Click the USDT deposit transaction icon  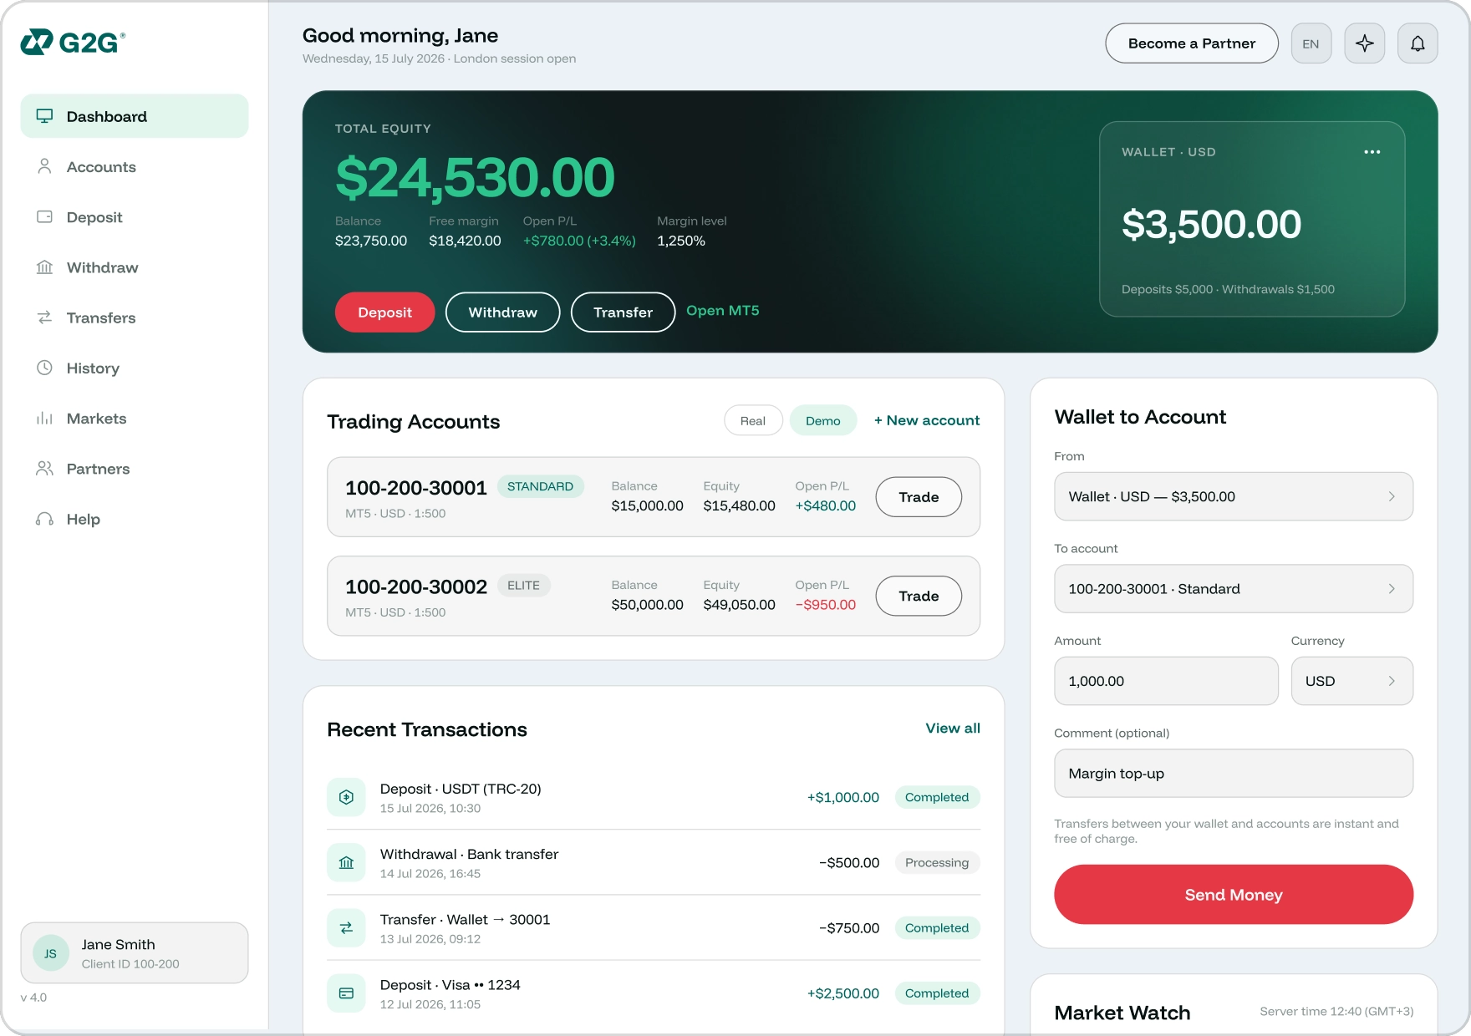coord(346,797)
